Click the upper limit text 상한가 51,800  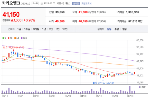click(x=97, y=12)
